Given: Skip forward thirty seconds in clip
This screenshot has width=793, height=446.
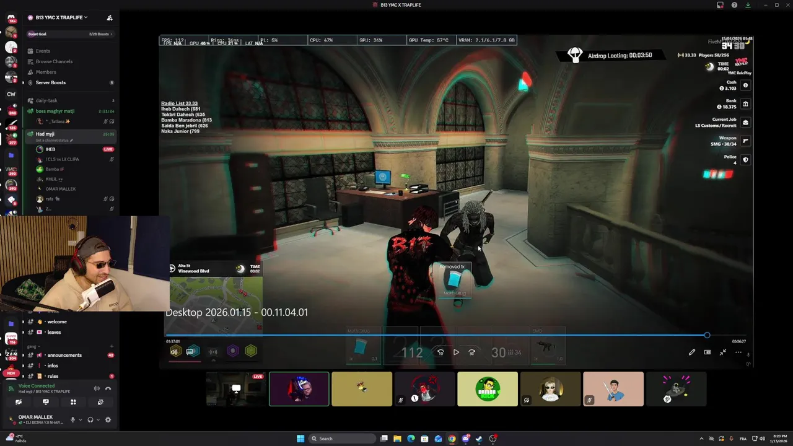Looking at the screenshot, I should [471, 352].
